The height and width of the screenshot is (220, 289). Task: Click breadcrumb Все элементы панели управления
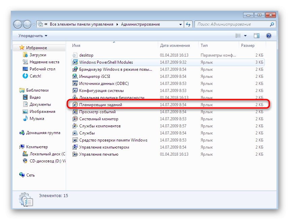[x=82, y=24]
